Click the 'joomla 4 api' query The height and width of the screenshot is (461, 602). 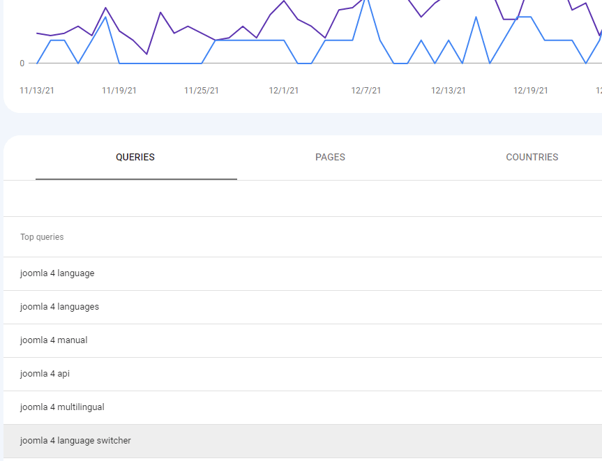[45, 374]
